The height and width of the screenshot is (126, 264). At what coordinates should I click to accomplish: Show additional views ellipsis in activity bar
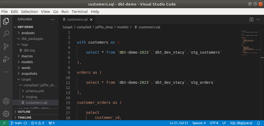tap(6, 72)
